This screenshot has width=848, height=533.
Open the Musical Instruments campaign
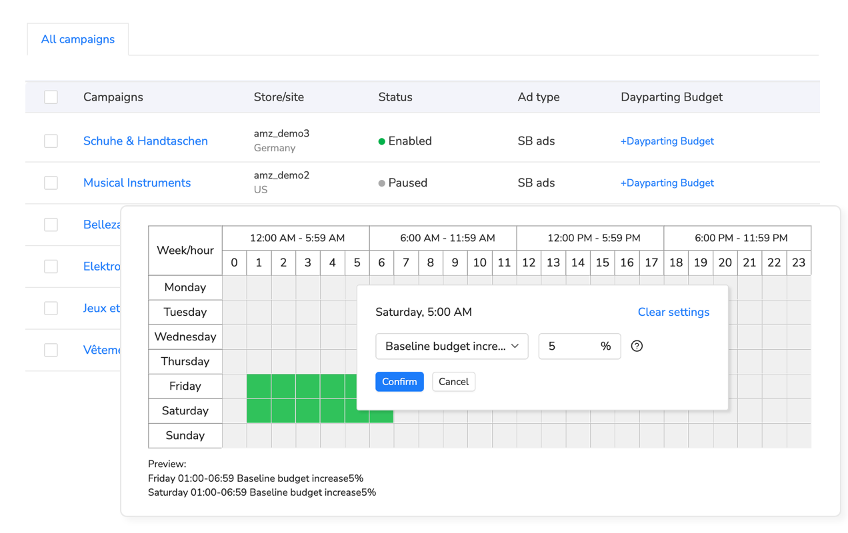click(x=137, y=183)
